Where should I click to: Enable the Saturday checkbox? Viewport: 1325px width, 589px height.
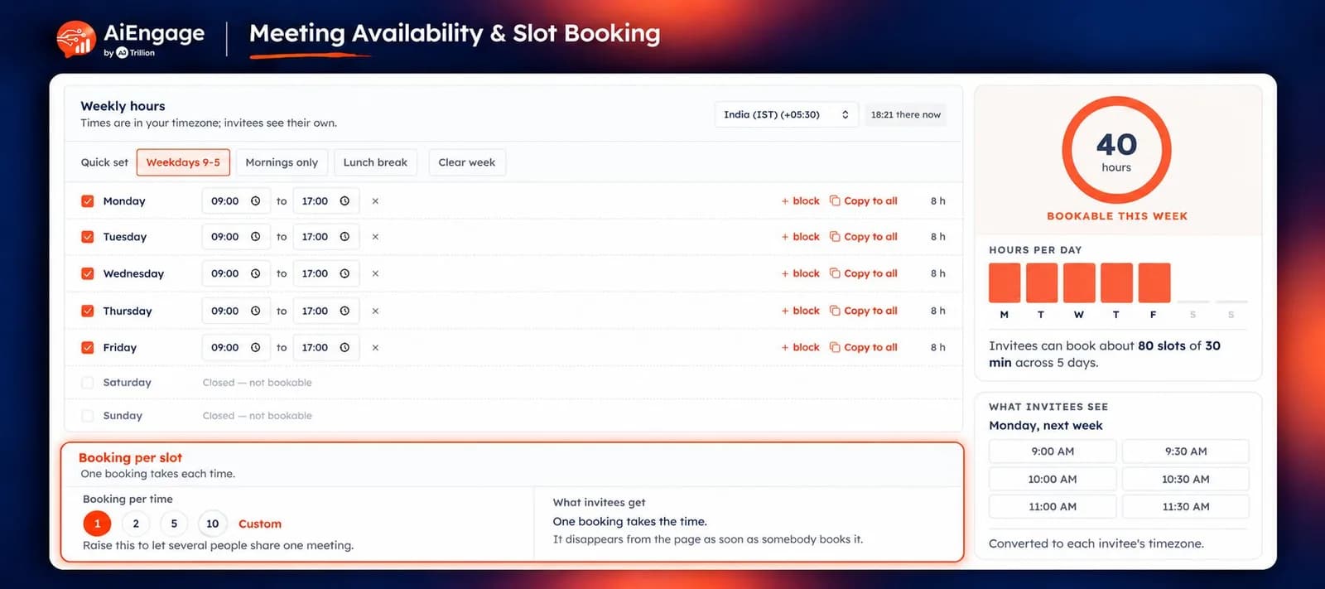point(88,383)
